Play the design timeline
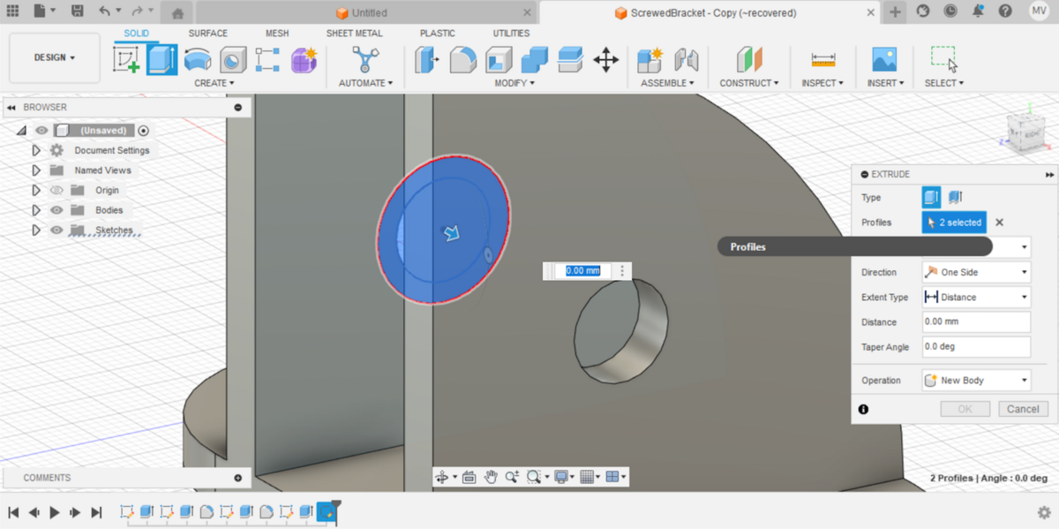The height and width of the screenshot is (529, 1059). (x=55, y=512)
